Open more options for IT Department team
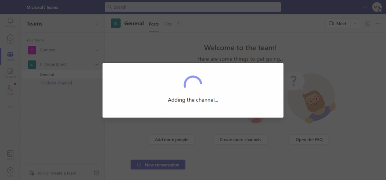 pos(97,65)
